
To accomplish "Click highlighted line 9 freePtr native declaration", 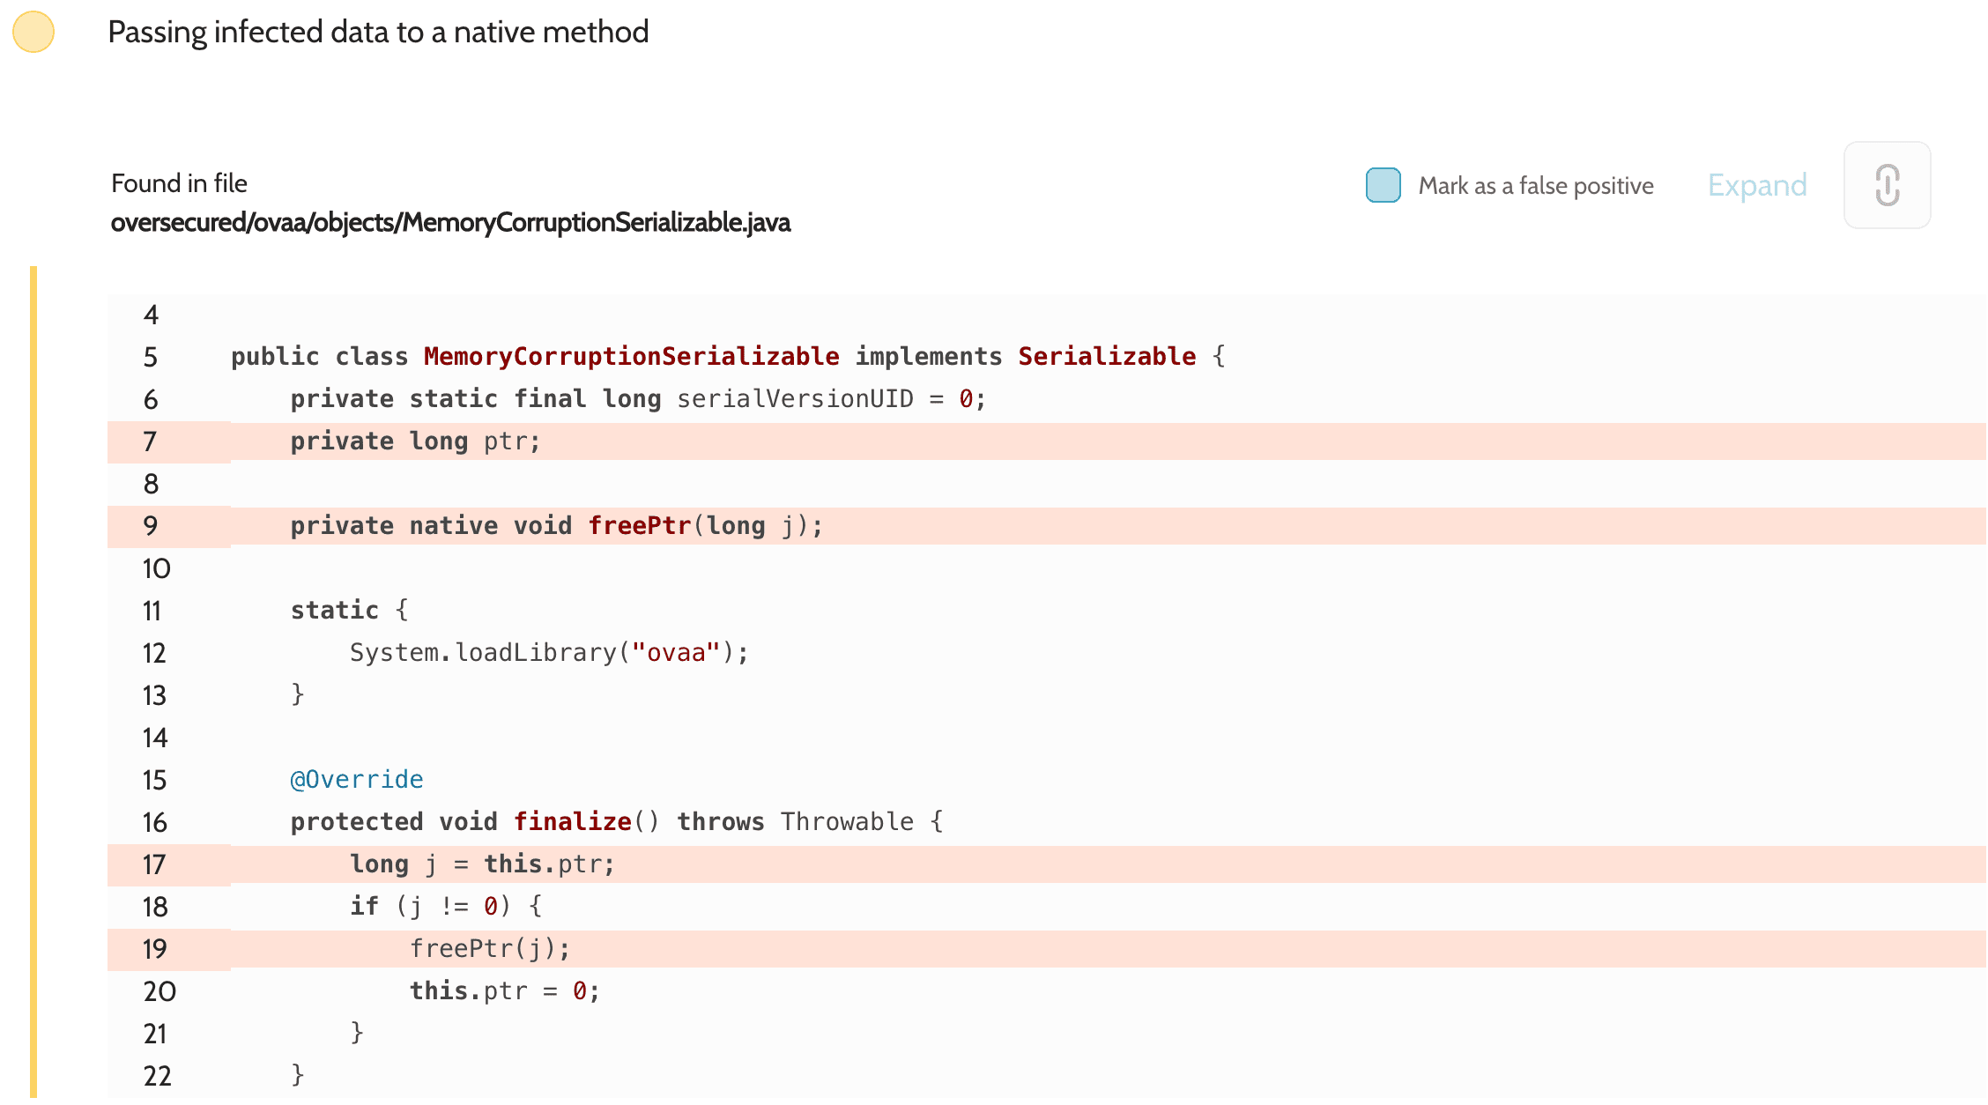I will (555, 525).
